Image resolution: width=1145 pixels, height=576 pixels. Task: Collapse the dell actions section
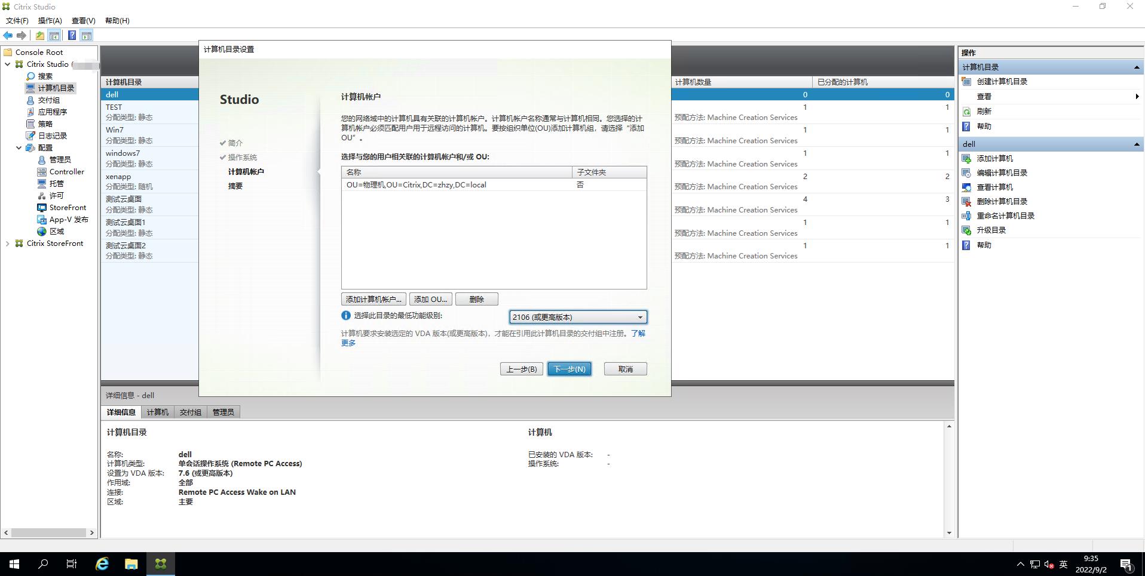click(1137, 144)
